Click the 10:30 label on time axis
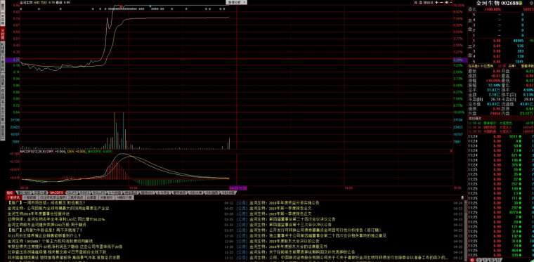534x262 pixels. 133,188
